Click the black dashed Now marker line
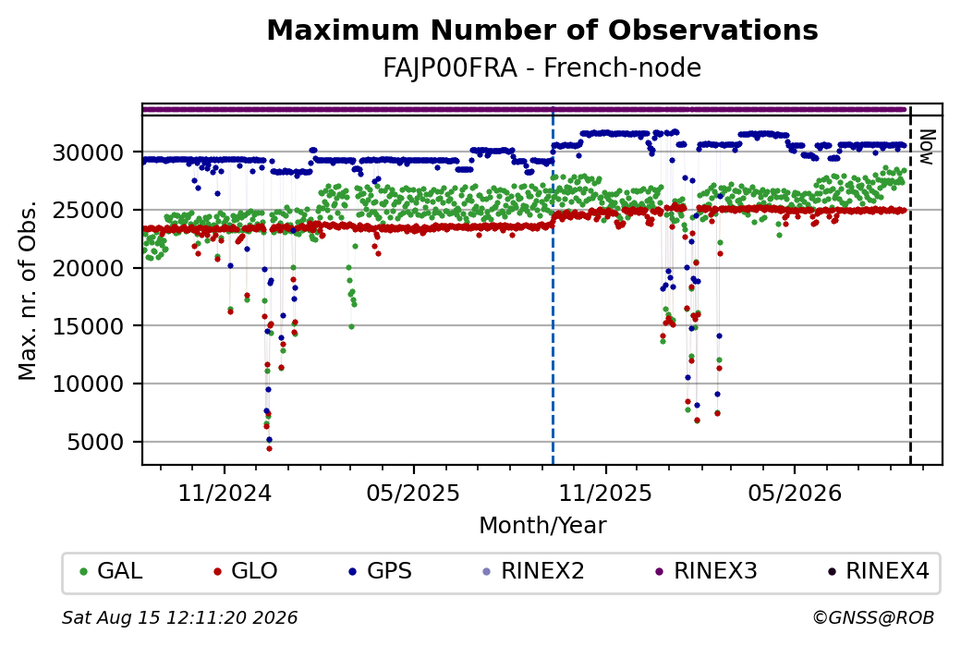961x646 pixels. coord(910,285)
